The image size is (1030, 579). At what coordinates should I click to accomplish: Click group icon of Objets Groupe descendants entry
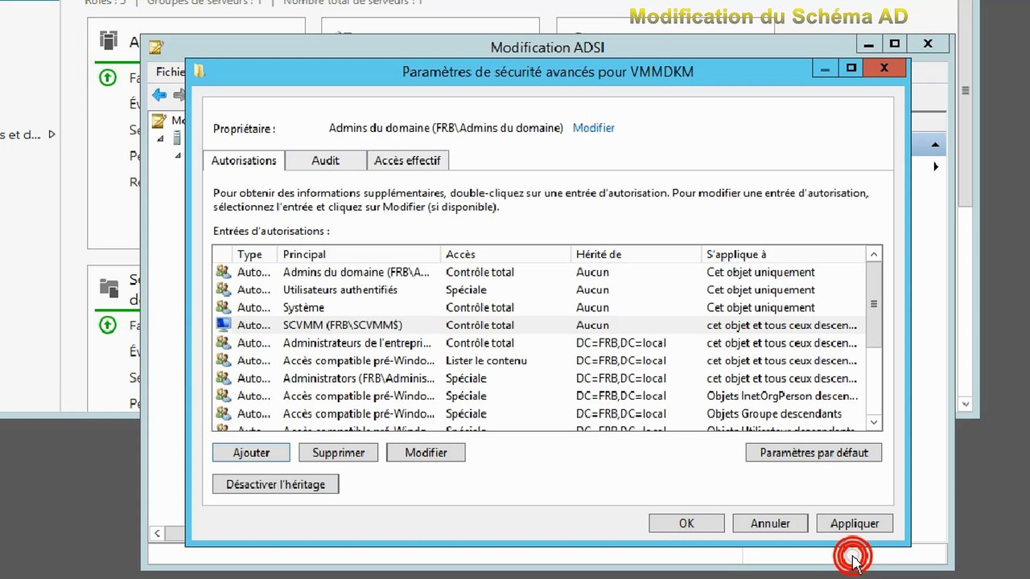(x=223, y=413)
